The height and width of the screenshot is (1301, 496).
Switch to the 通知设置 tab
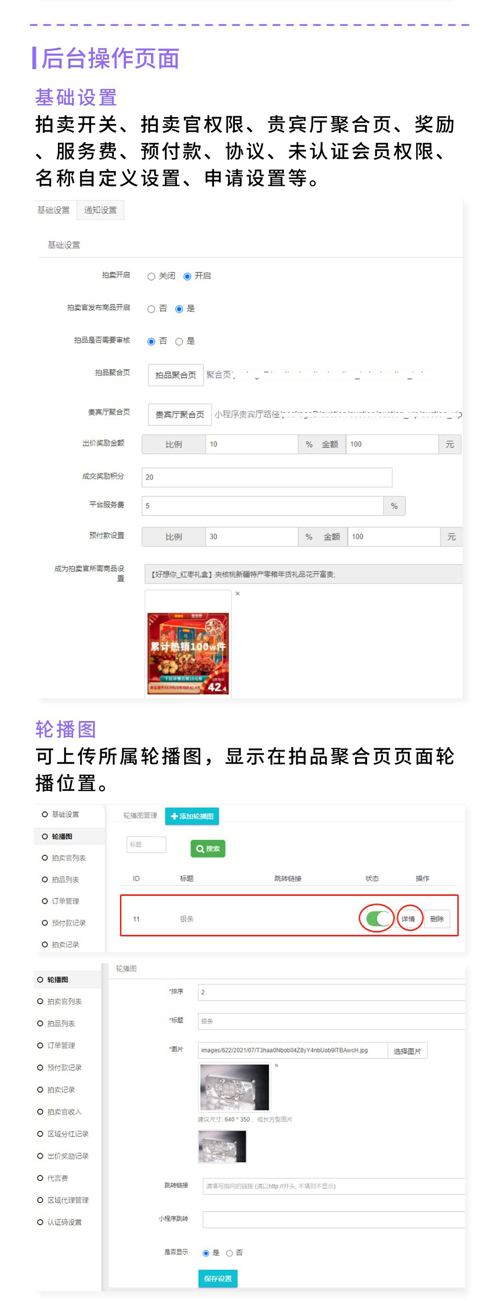point(101,210)
